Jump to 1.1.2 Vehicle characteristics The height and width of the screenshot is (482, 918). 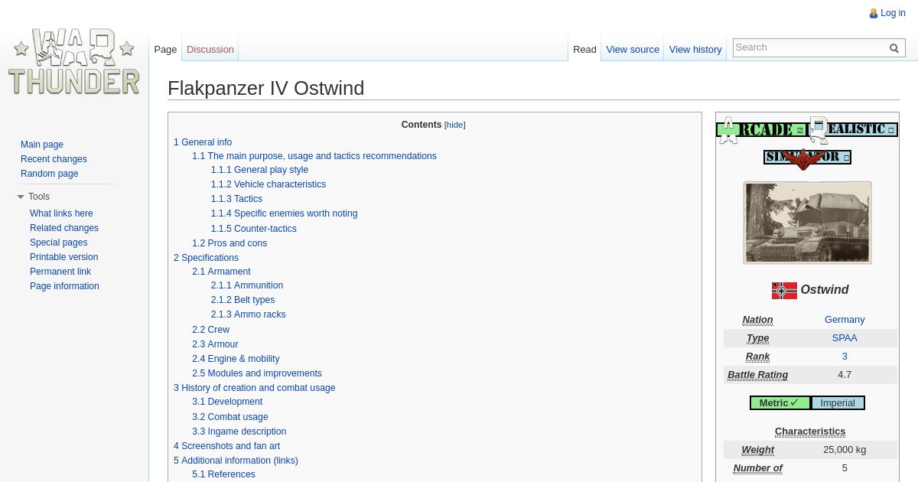pyautogui.click(x=269, y=184)
